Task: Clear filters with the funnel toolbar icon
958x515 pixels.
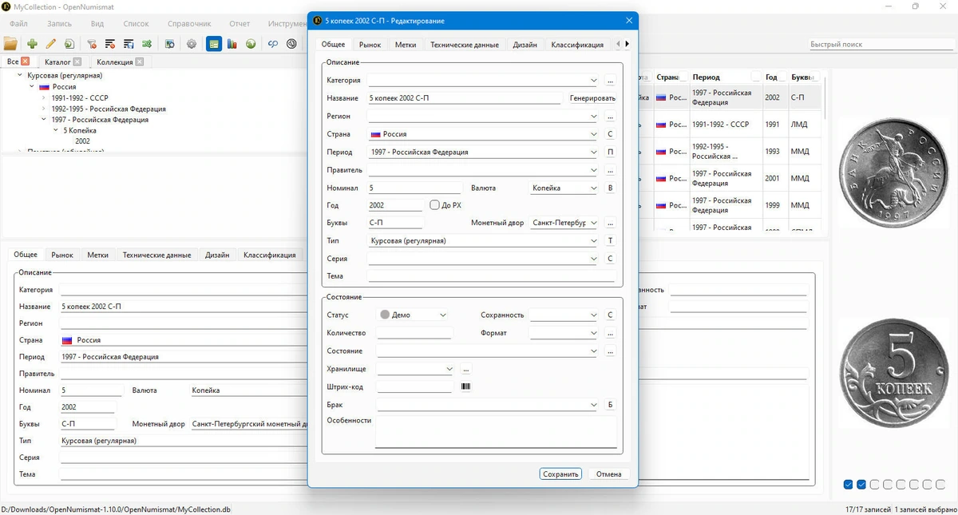Action: coord(92,44)
